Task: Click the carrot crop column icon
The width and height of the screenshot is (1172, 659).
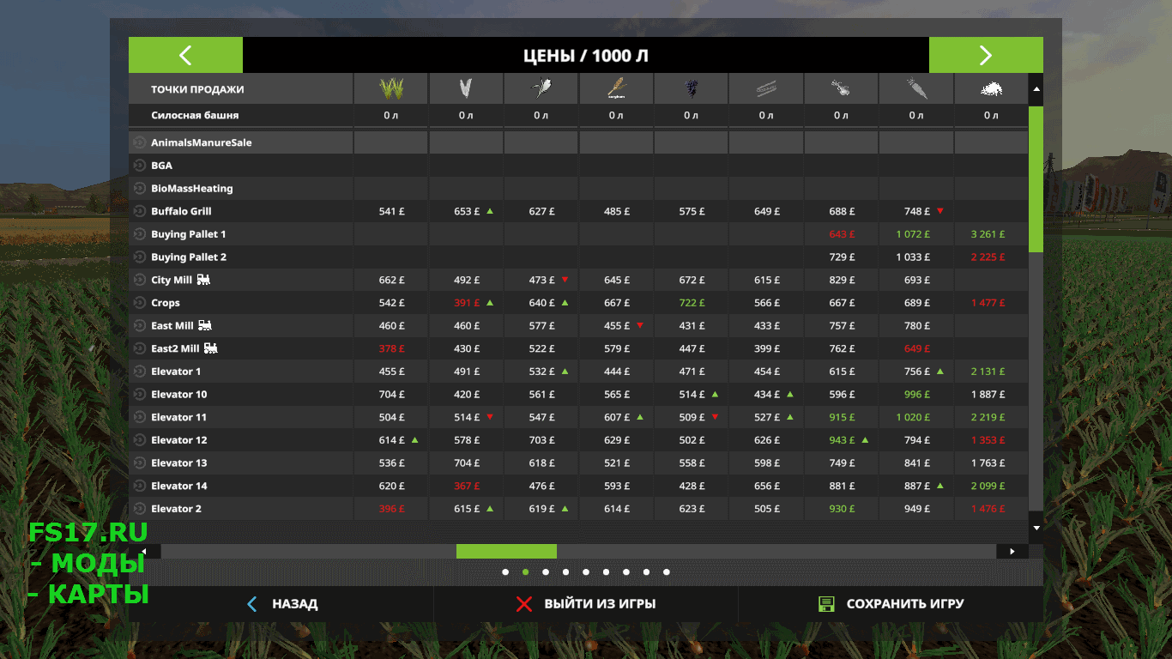Action: coord(916,88)
